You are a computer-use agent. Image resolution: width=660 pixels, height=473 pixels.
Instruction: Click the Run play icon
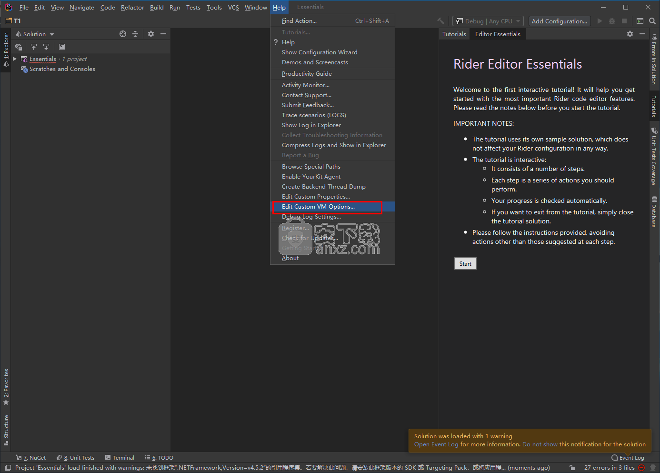coord(600,21)
